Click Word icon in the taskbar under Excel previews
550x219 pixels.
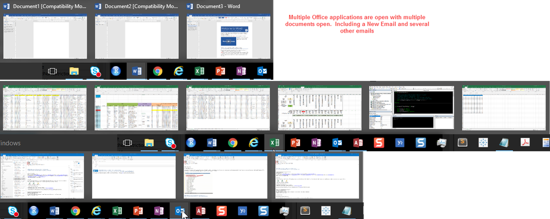point(212,143)
